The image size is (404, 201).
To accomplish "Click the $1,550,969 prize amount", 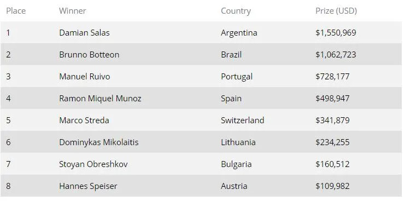I will (x=336, y=33).
